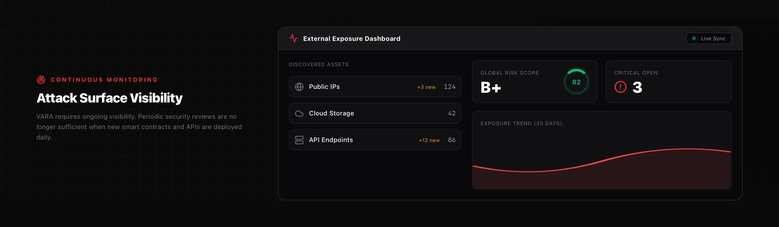This screenshot has width=779, height=227.
Task: Click the API Endpoints count '86'
Action: (452, 140)
